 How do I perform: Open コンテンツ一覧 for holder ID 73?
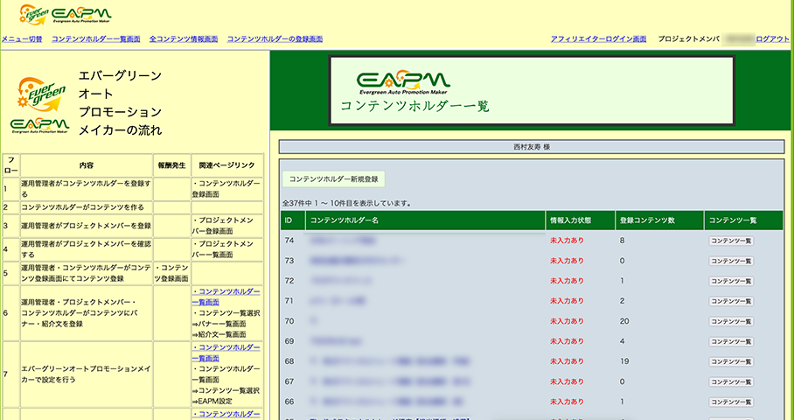click(x=731, y=261)
